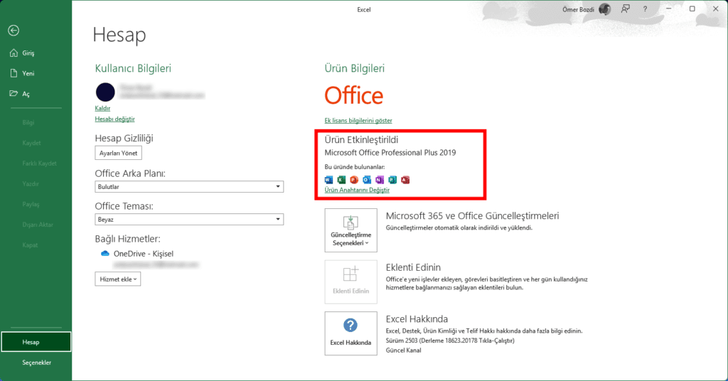Click the Microsoft Office Professional Plus 2019 text

tap(390, 153)
